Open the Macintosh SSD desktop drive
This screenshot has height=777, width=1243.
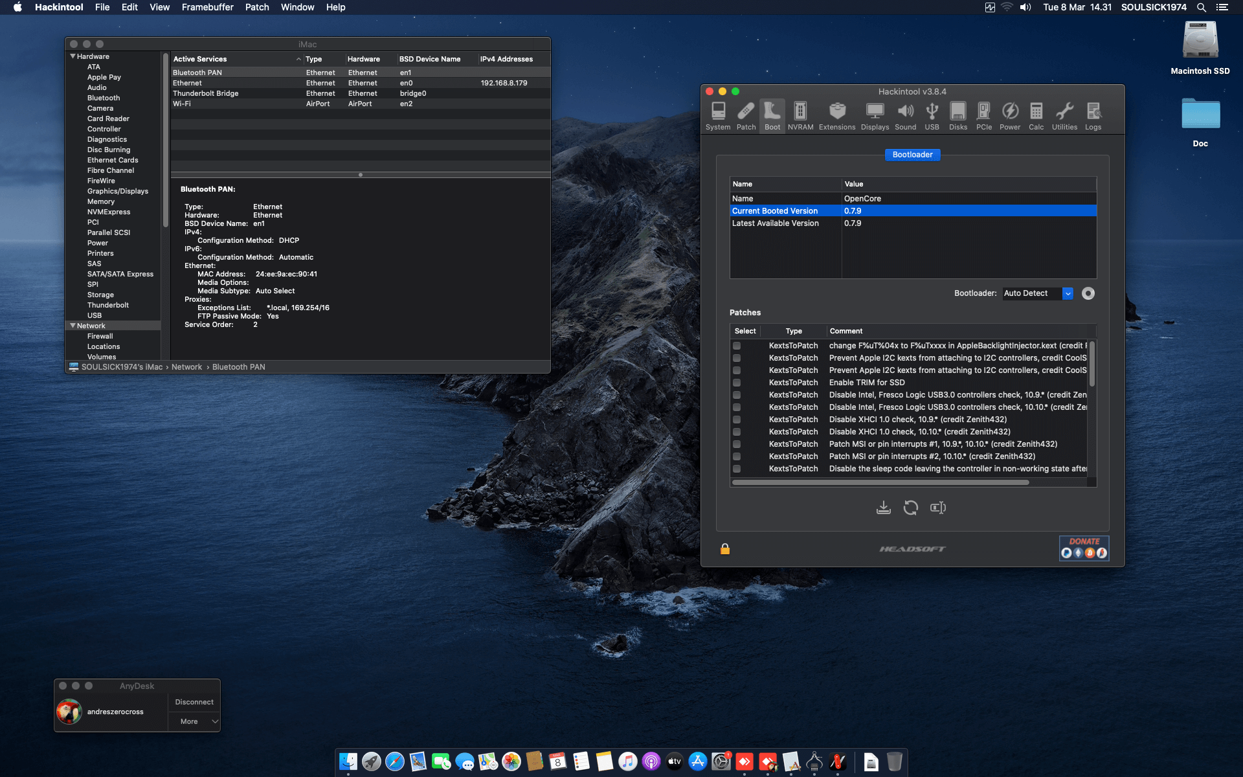(x=1200, y=48)
